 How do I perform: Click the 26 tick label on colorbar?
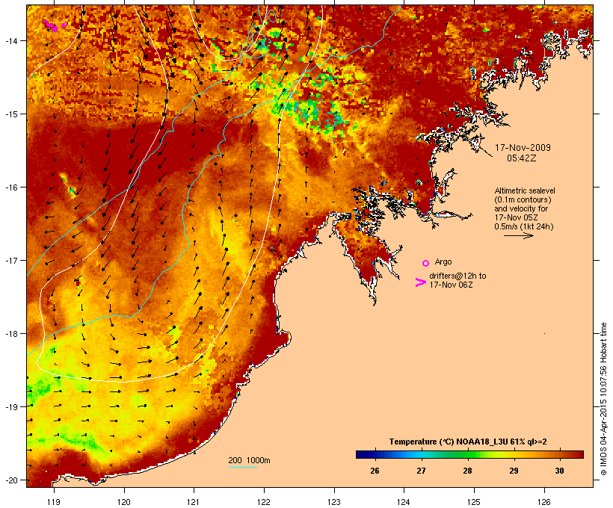click(x=375, y=471)
